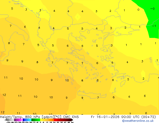159x123 pixels.
Task: Select the darkest green swatch in the color scale
Action: (x=32, y=120)
